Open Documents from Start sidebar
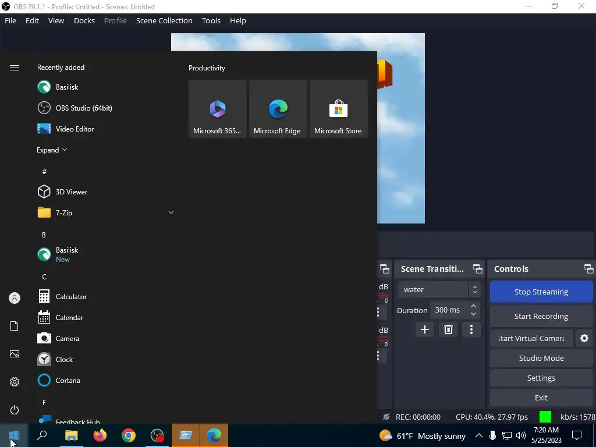 point(15,326)
